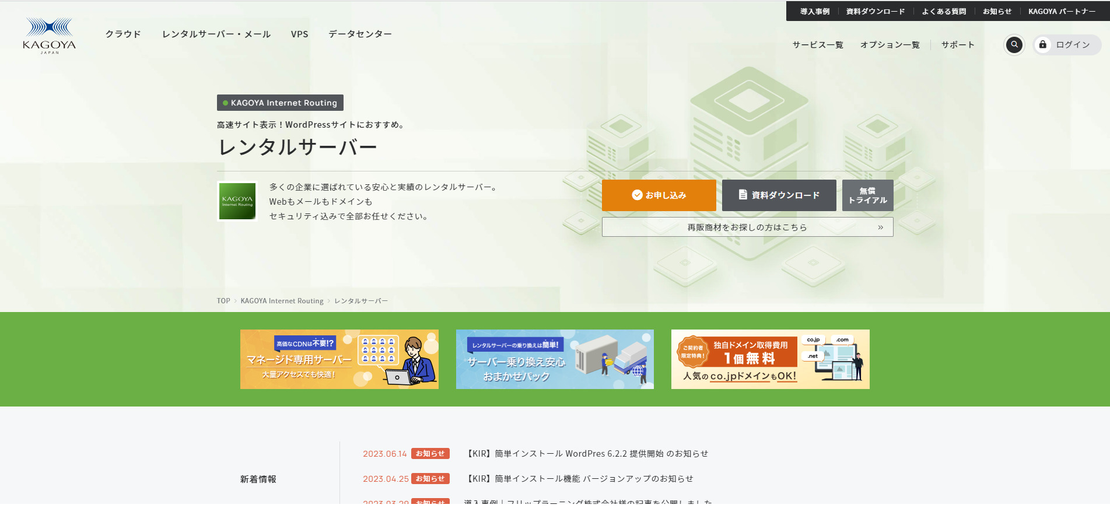Click お知らせ tag beside 2023.06.14
The image size is (1110, 508).
(430, 454)
